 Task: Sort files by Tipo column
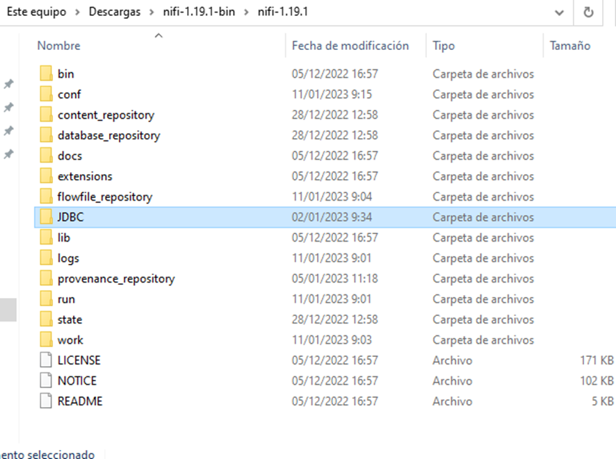(x=444, y=46)
